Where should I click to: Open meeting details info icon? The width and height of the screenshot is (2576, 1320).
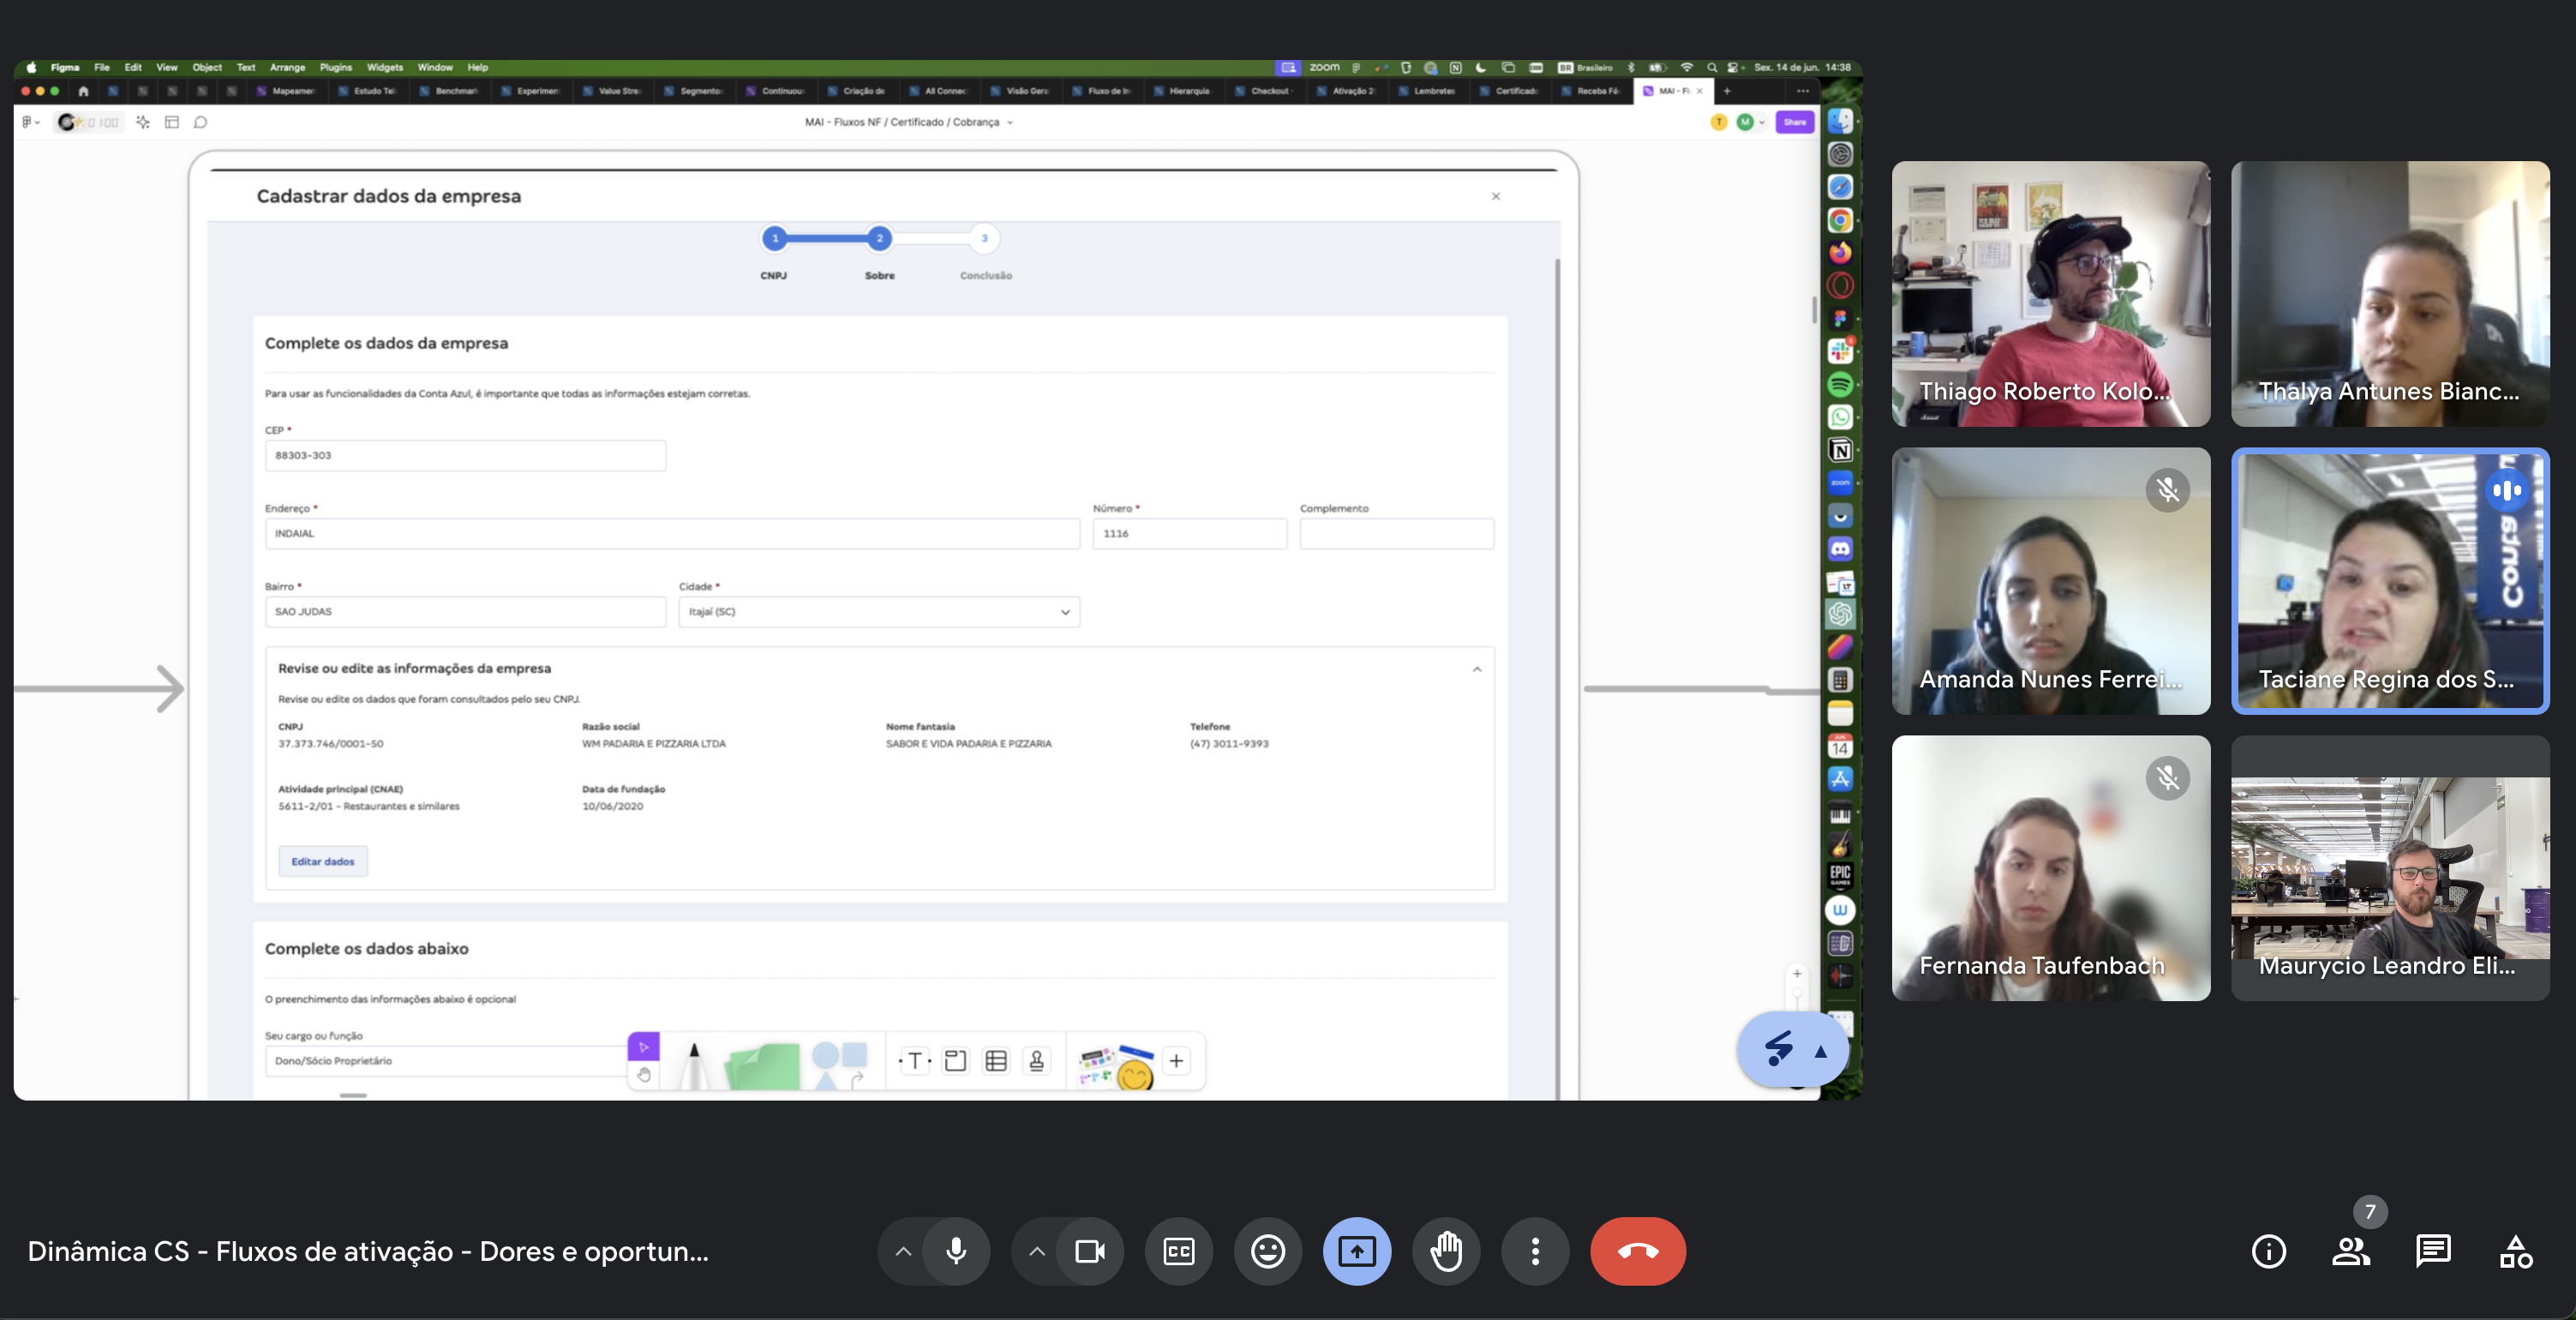click(2269, 1251)
